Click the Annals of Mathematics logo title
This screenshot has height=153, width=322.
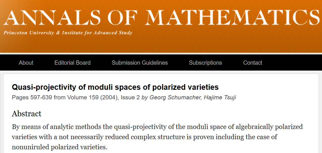pyautogui.click(x=161, y=18)
